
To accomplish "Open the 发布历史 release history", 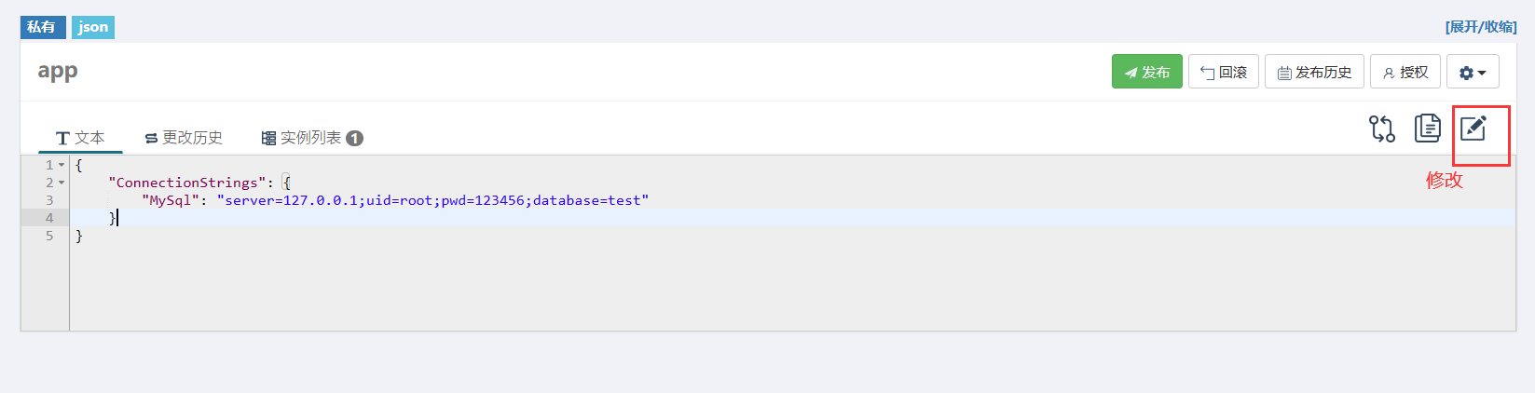I will [x=1314, y=72].
